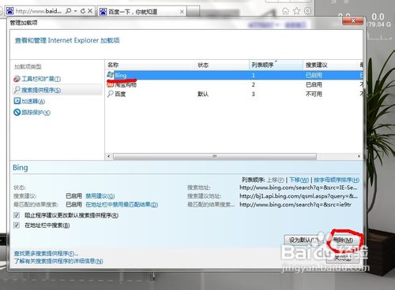The image size is (395, 290).
Task: Click the list scroll-left arrow
Action: 109,156
